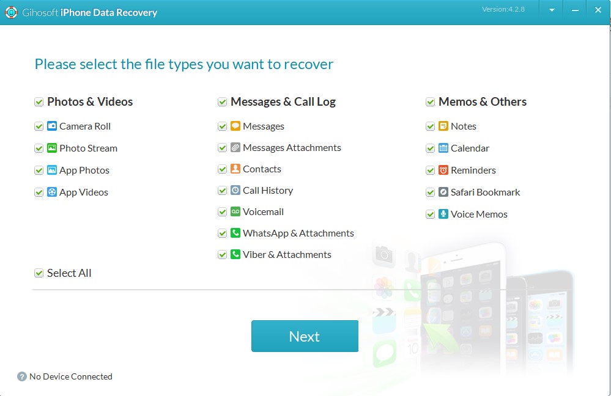611x396 pixels.
Task: Click the Photos & Videos heading text
Action: [90, 101]
